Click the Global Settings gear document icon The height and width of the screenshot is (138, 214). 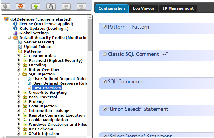pyautogui.click(x=15, y=33)
